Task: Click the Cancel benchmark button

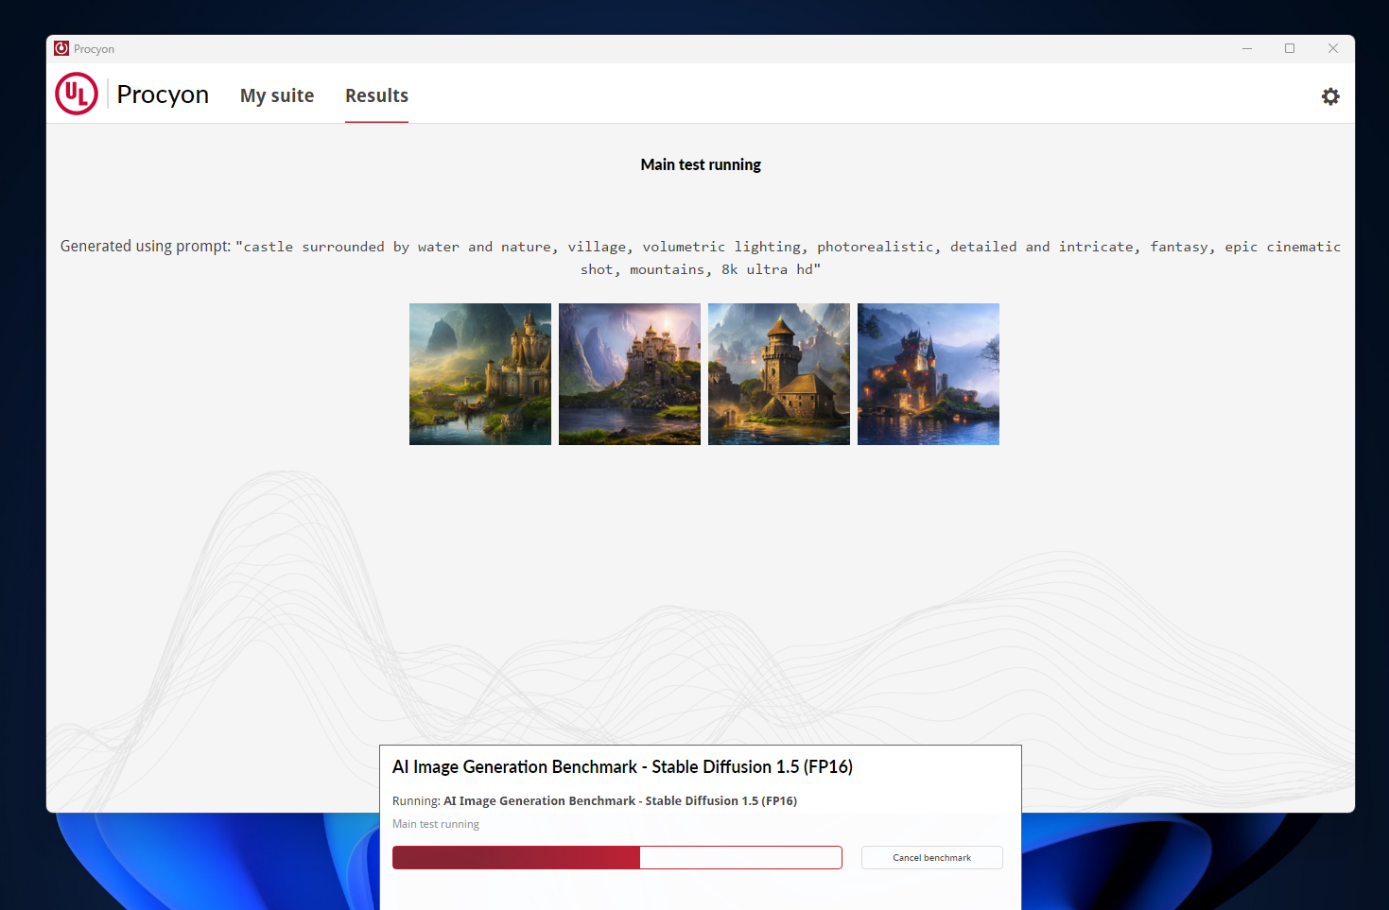Action: pyautogui.click(x=932, y=858)
